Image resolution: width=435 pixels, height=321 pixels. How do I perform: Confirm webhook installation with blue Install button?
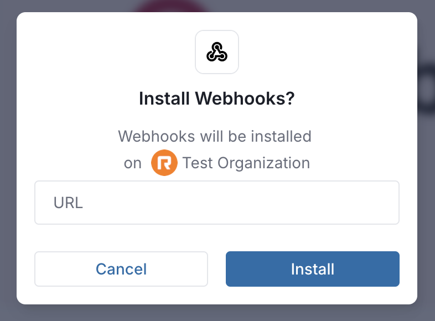[x=312, y=269]
